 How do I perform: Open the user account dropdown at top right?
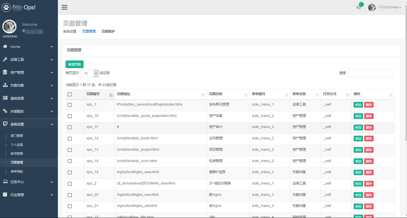[385, 7]
